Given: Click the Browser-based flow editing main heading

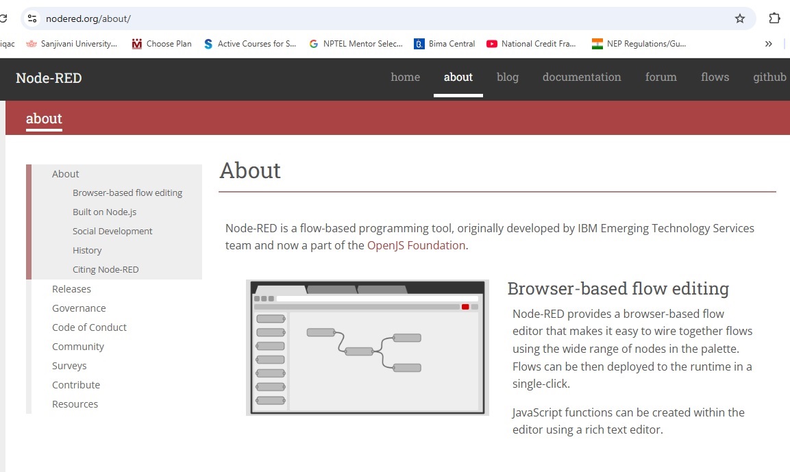Looking at the screenshot, I should 618,288.
